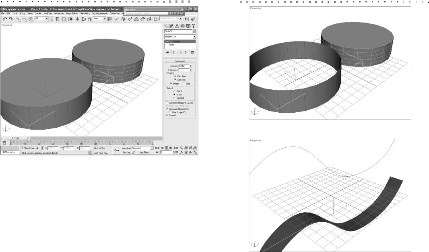This screenshot has width=429, height=252.
Task: Open Configure Modifier Sets icon
Action: 193,52
